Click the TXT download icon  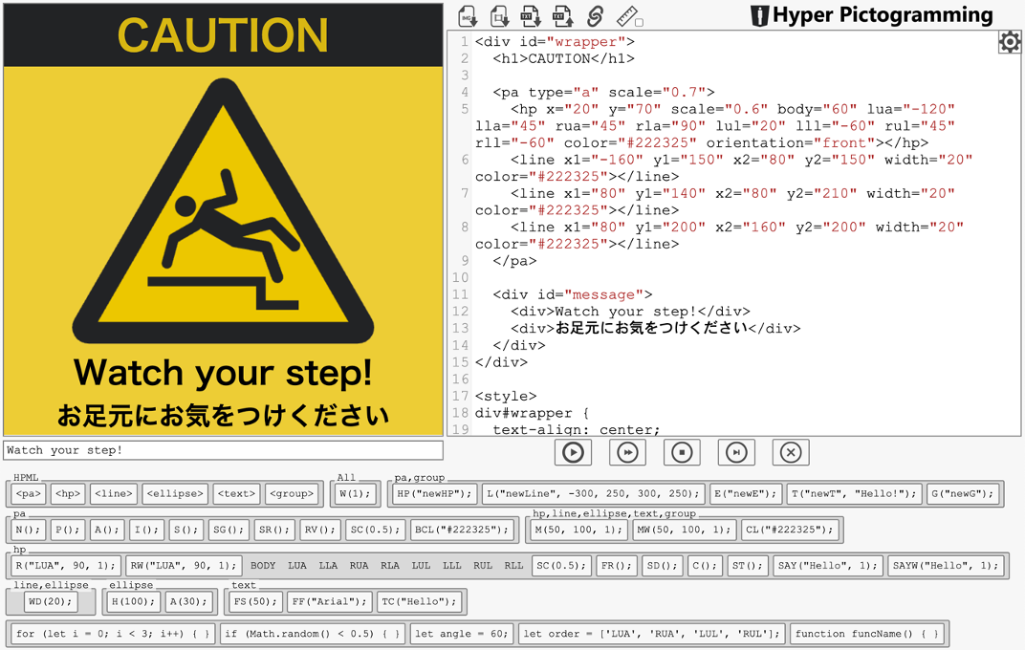pyautogui.click(x=530, y=15)
